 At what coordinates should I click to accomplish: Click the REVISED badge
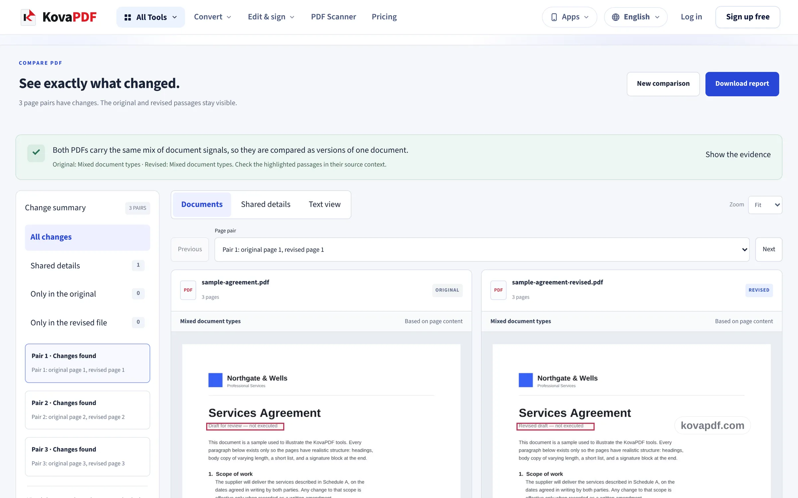759,290
